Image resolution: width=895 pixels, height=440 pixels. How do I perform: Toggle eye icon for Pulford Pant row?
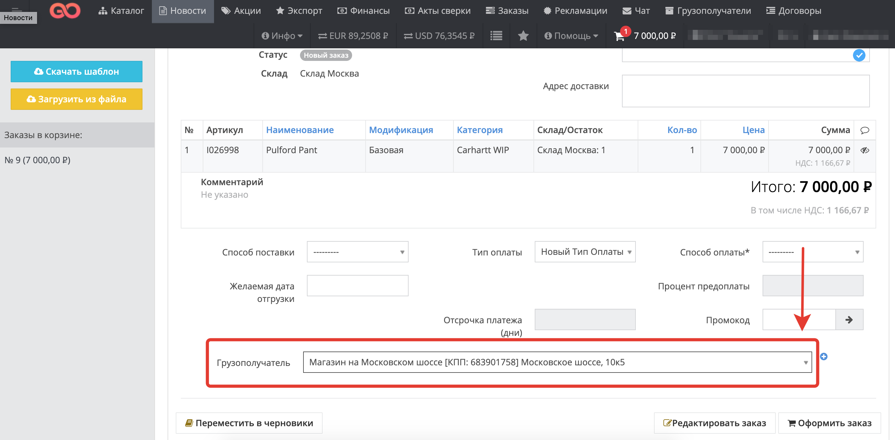point(865,151)
